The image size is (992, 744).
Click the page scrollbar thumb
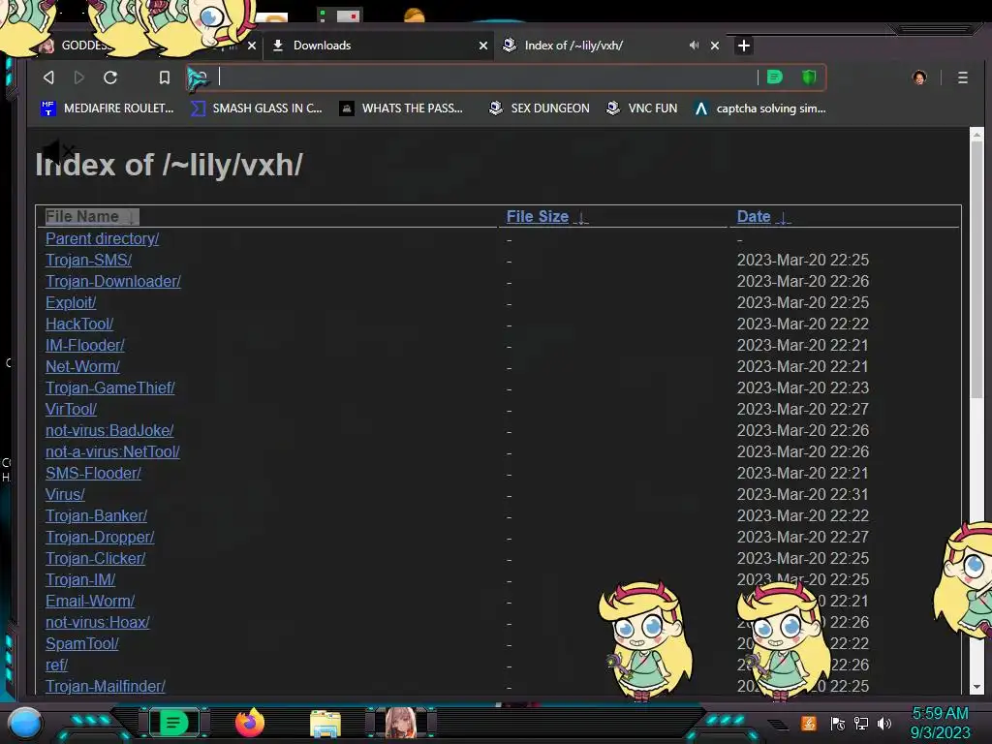click(976, 269)
